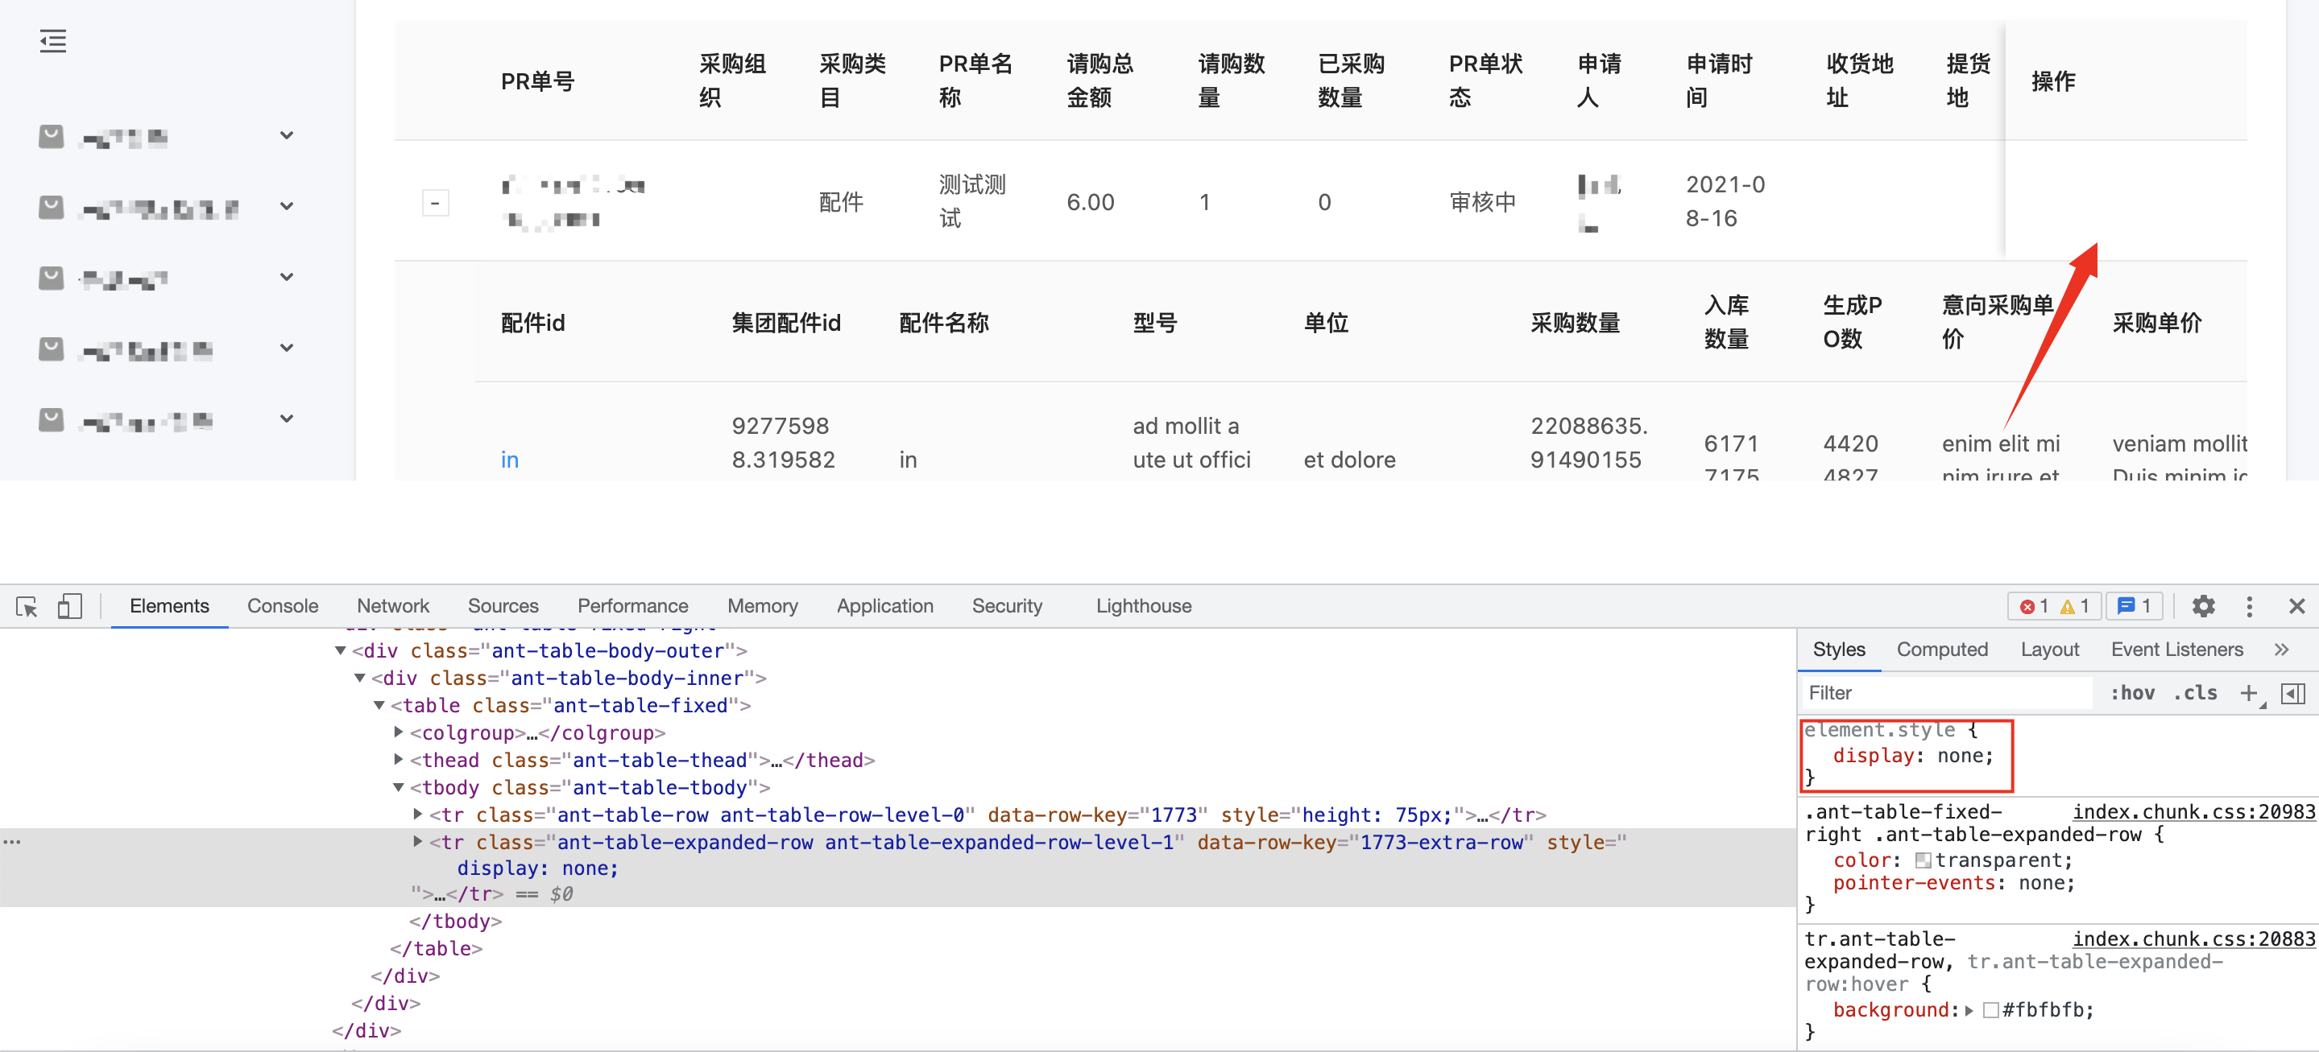
Task: Click the blue messages count badge
Action: [x=2134, y=605]
